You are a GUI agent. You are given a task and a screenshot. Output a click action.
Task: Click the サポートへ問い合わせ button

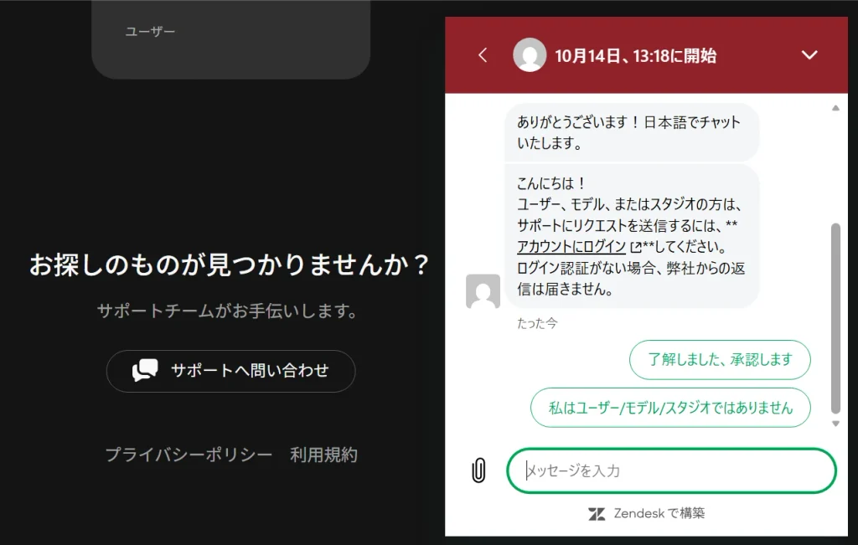(231, 371)
